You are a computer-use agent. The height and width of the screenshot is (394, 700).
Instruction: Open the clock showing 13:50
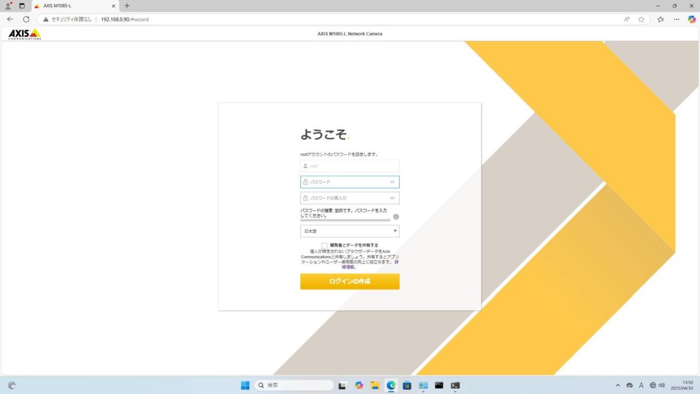pyautogui.click(x=682, y=385)
